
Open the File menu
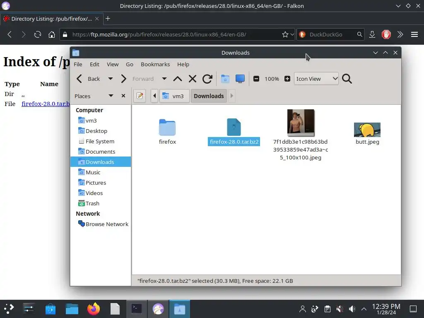point(78,64)
